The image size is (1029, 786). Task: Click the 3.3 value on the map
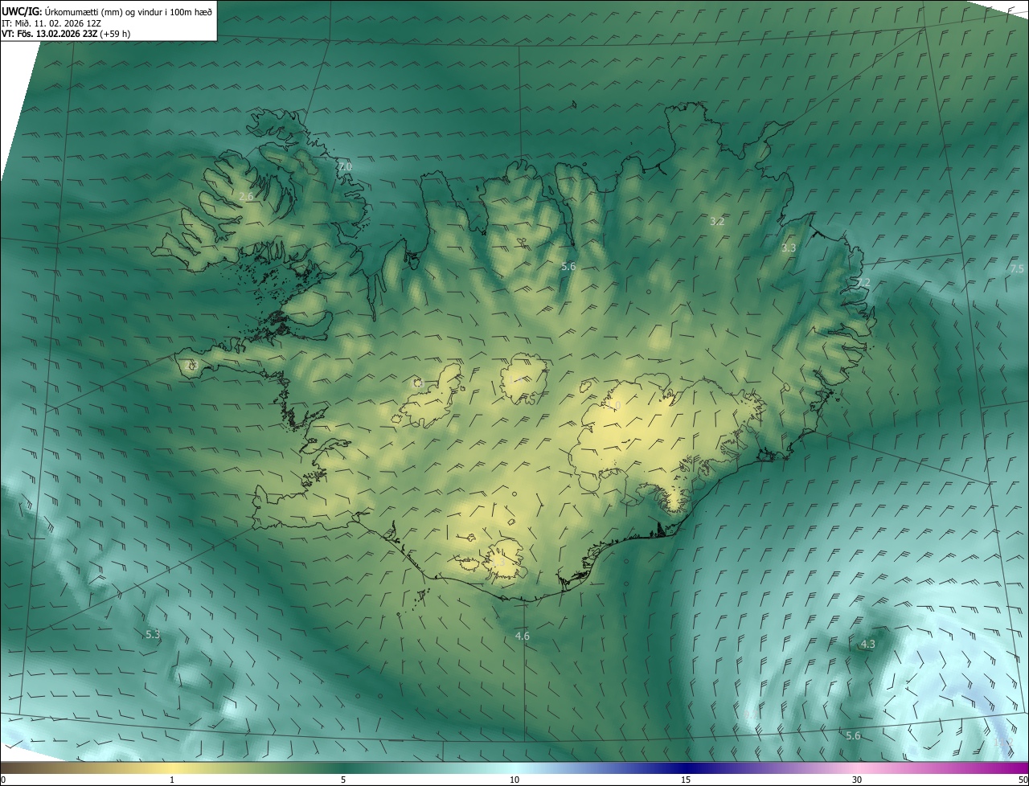pos(789,248)
